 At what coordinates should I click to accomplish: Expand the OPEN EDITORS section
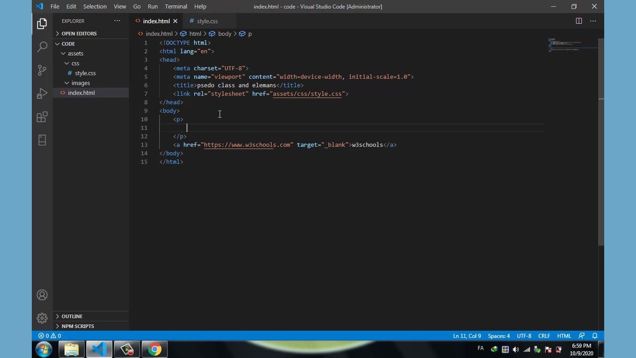(x=79, y=33)
